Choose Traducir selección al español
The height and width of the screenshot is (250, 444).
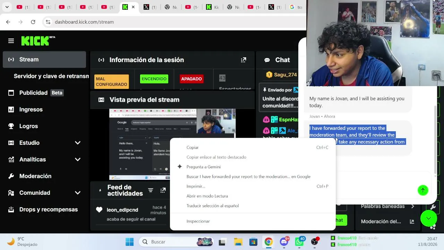pyautogui.click(x=253, y=206)
